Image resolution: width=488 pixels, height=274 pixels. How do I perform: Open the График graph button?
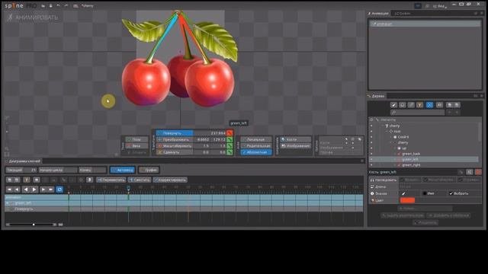(149, 170)
